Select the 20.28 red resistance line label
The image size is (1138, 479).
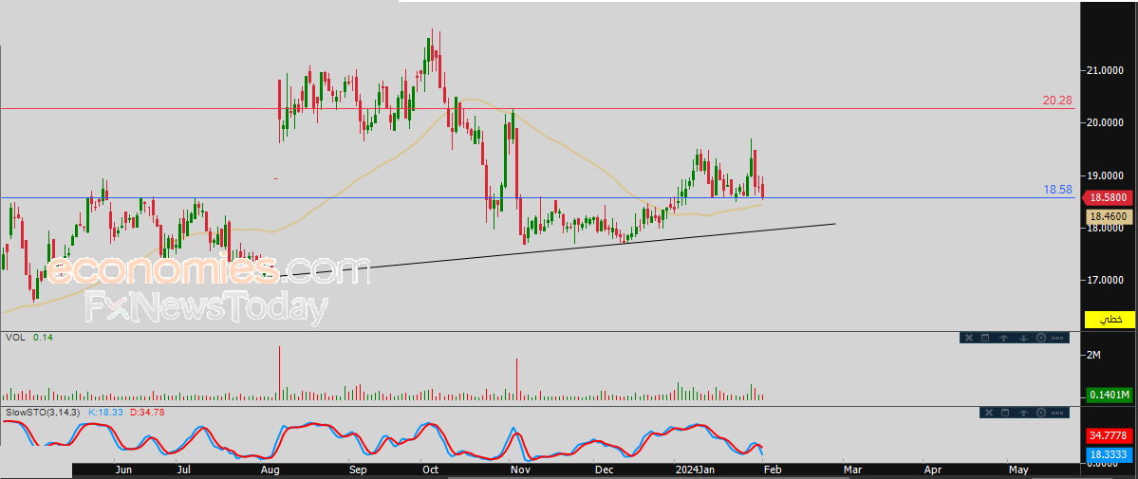coord(1057,101)
